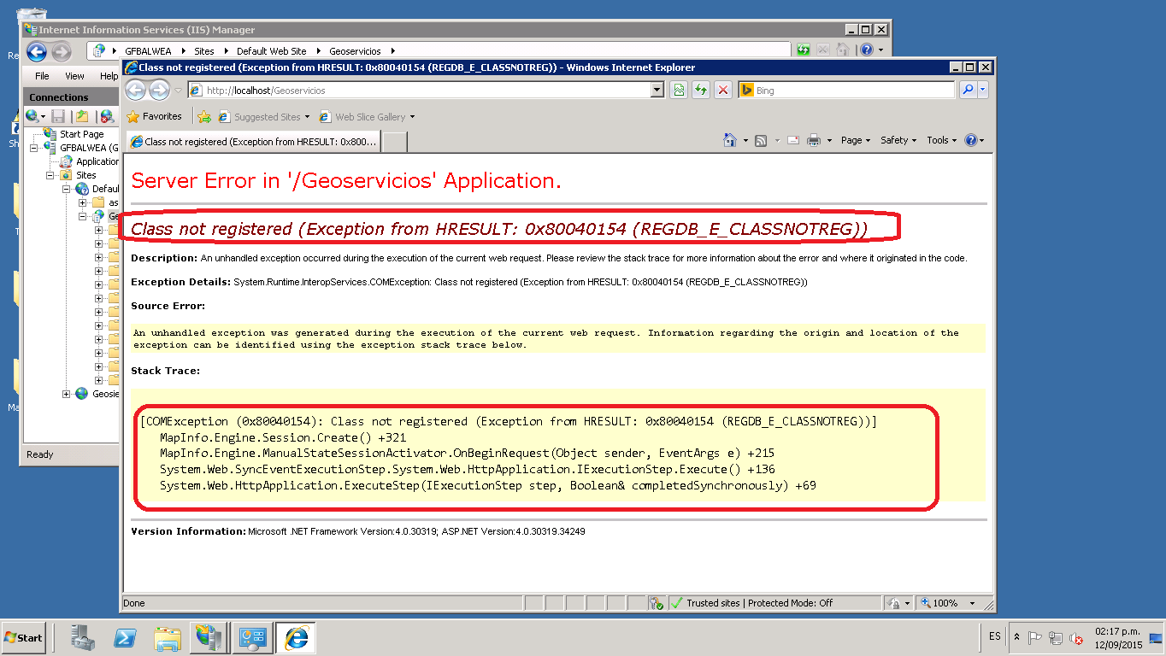Click the Bing search magnifier button
1166x656 pixels.
(x=968, y=90)
